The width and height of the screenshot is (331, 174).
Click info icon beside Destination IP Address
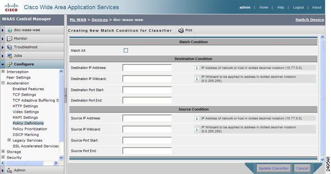click(197, 68)
